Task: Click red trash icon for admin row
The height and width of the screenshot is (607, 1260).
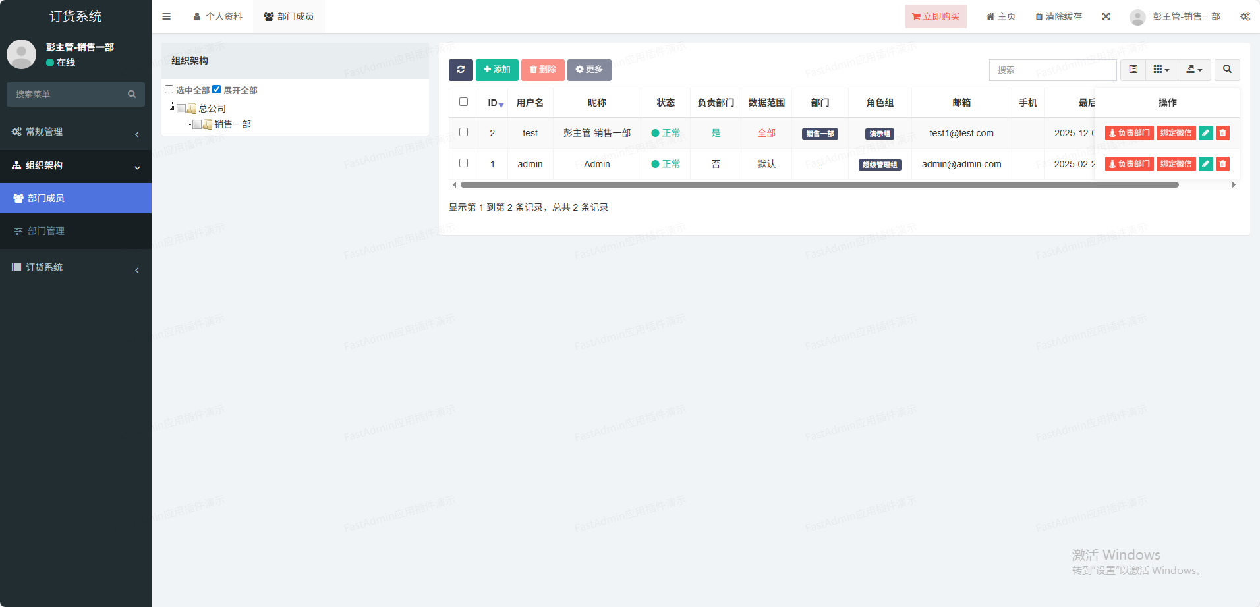Action: (1222, 164)
